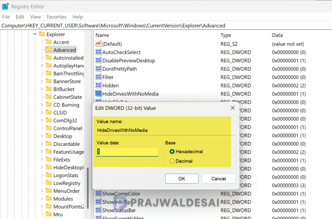
Task: Click the Desktop folder icon
Action: click(49, 136)
